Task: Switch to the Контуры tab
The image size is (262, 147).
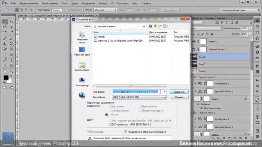Action: coord(210,18)
